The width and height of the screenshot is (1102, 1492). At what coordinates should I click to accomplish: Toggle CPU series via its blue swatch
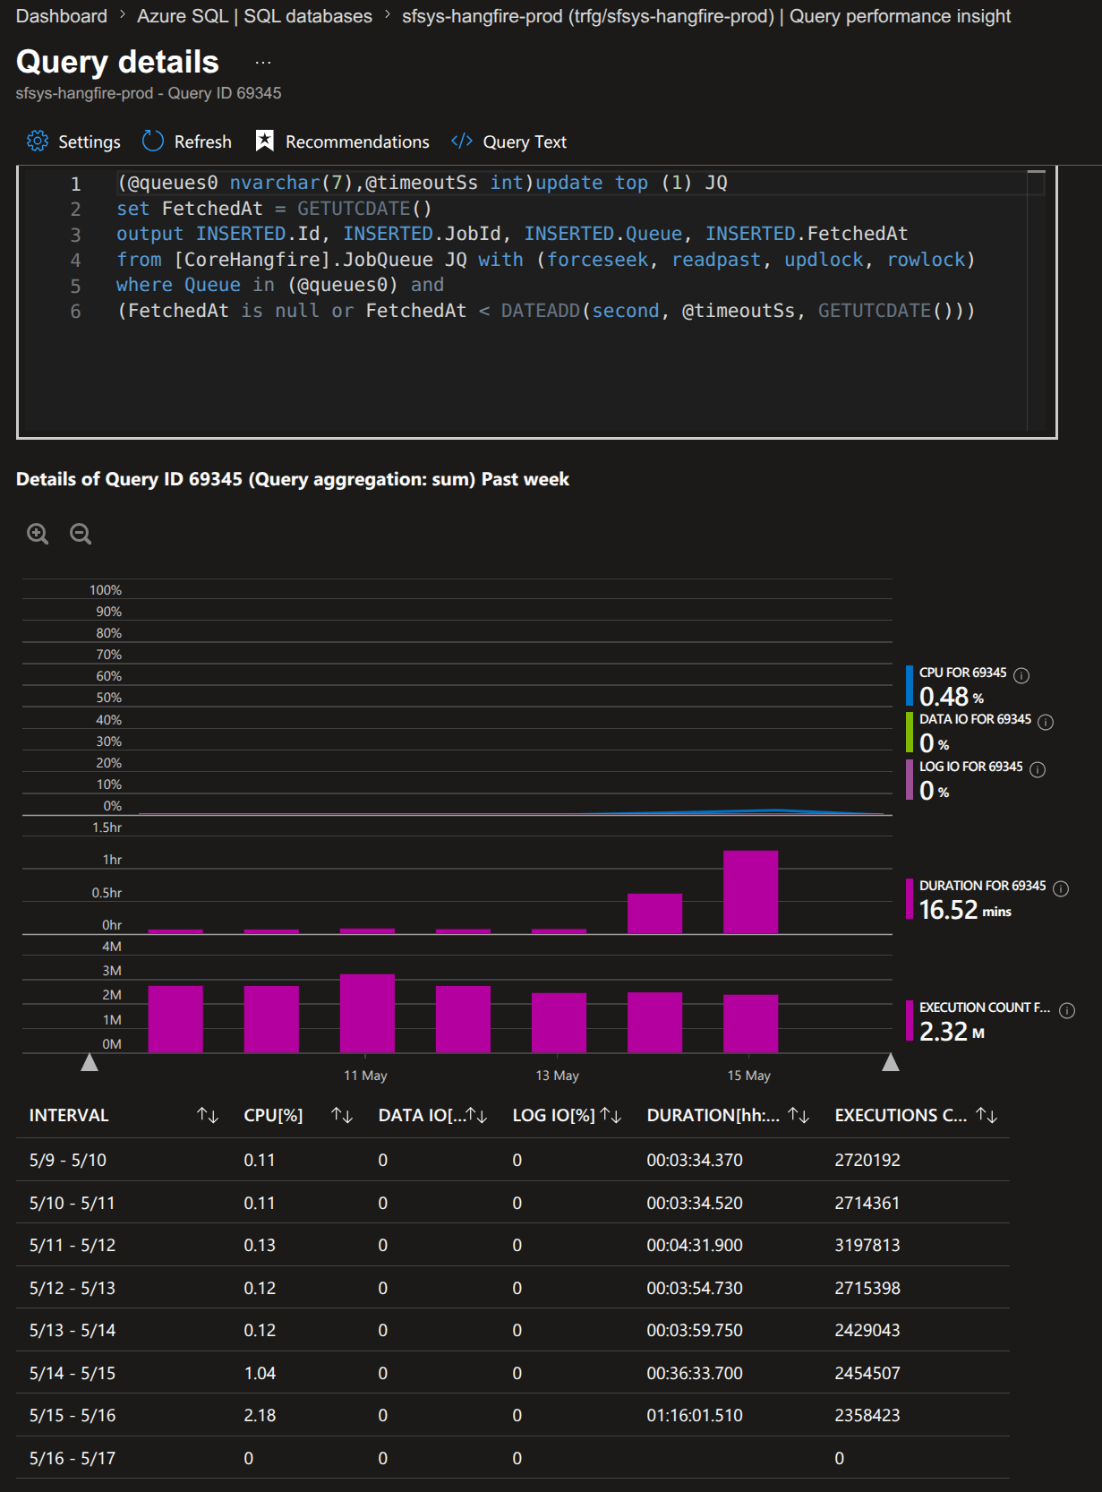coord(910,686)
